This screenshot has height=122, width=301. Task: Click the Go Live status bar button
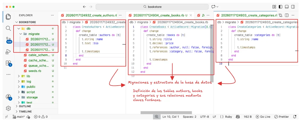tap(263, 117)
